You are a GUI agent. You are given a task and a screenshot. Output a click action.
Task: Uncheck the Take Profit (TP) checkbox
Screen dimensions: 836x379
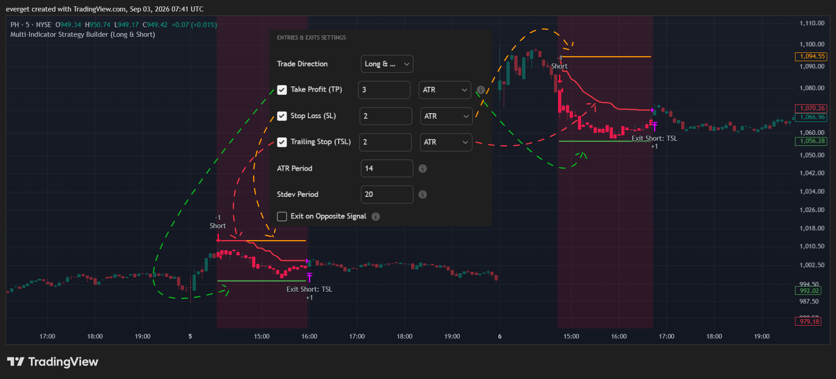pyautogui.click(x=282, y=90)
